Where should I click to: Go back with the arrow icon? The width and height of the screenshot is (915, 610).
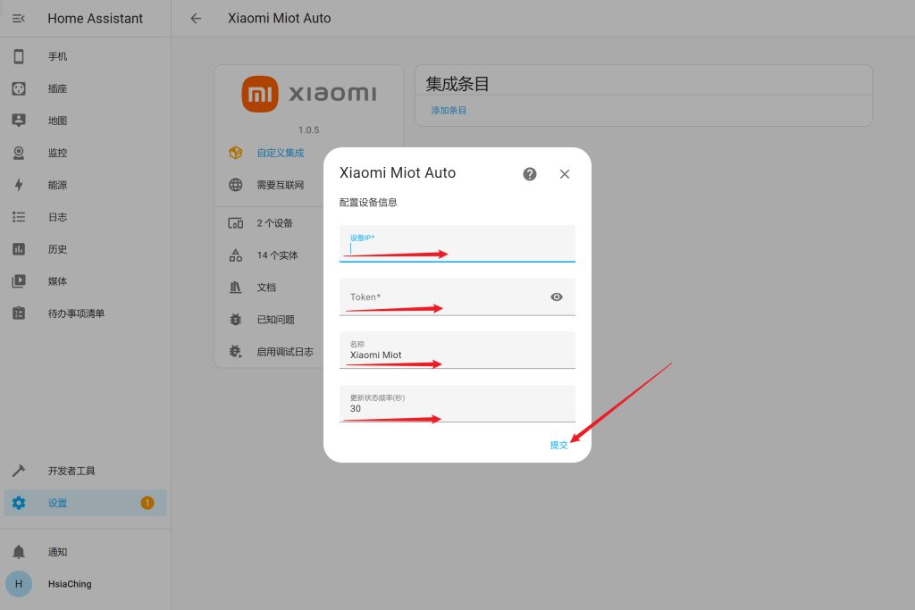coord(196,19)
